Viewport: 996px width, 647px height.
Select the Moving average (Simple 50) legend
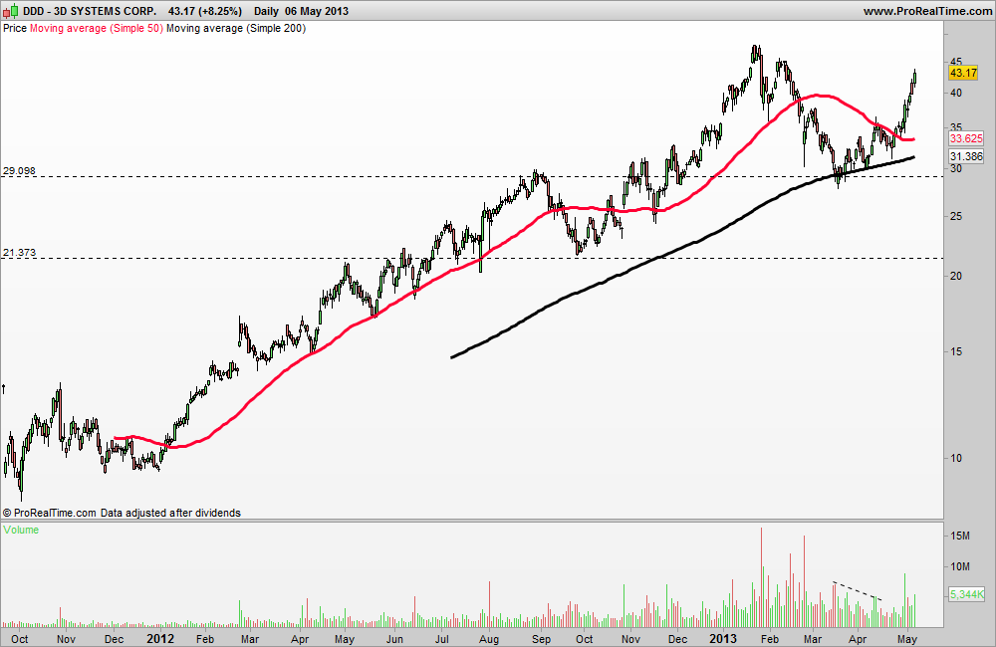tap(97, 28)
